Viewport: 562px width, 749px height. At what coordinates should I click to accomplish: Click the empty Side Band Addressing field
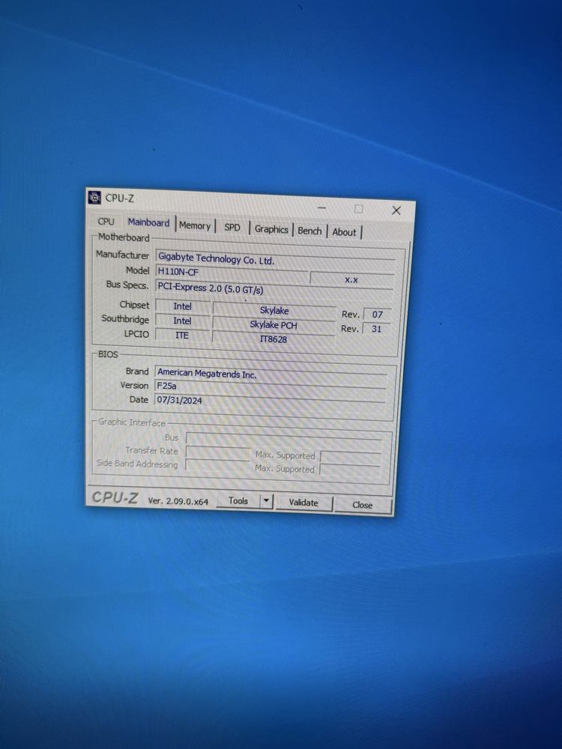217,465
